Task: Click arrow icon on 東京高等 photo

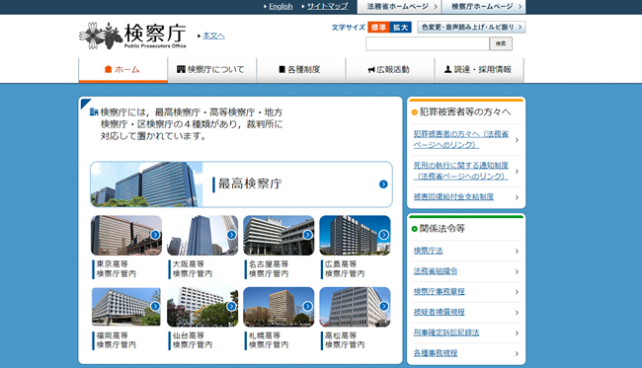Action: (155, 235)
